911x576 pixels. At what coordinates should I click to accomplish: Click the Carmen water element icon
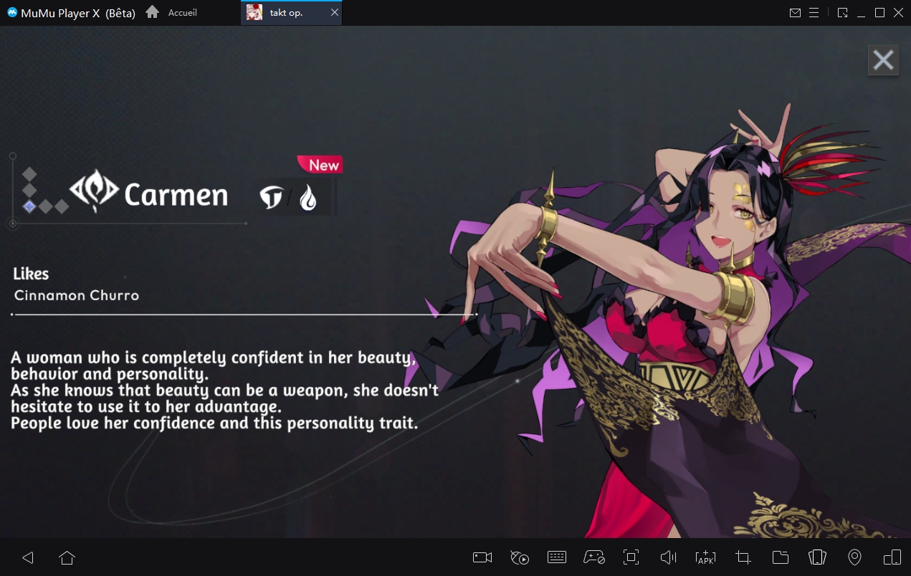tap(308, 198)
